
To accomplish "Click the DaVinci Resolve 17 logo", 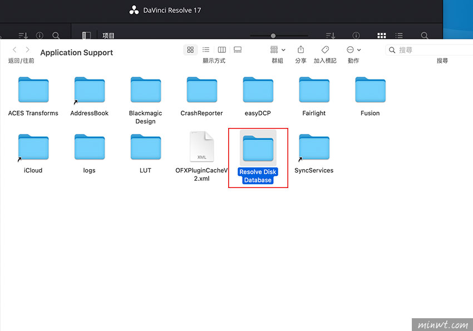I will (x=134, y=10).
